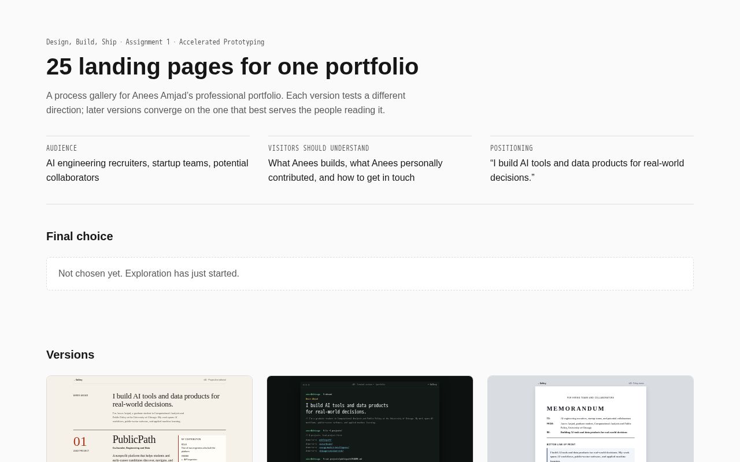The image size is (740, 462).
Task: Click the 'What Anees builds' description text
Action: click(x=356, y=170)
